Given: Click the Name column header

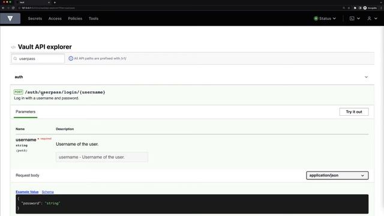Looking at the screenshot, I should [20, 129].
